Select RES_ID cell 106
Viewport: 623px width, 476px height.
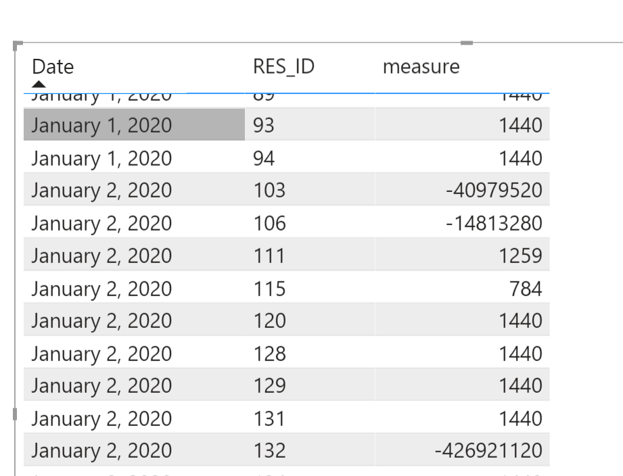click(x=310, y=222)
